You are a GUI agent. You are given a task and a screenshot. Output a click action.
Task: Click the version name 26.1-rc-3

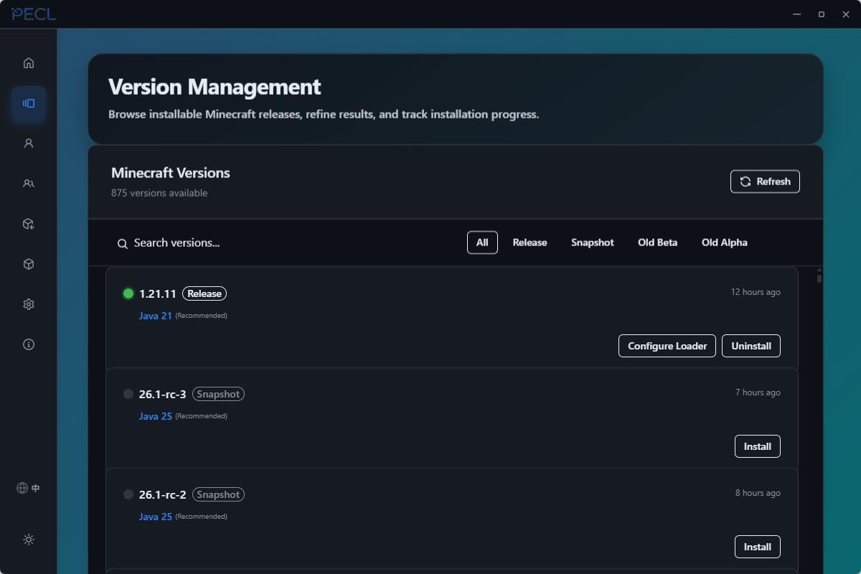163,394
